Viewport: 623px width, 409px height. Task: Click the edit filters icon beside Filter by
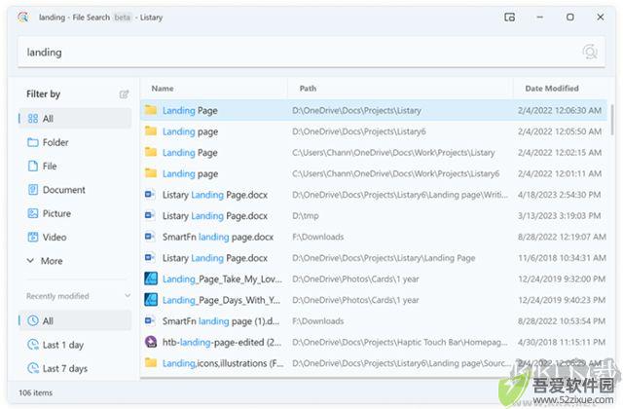(x=124, y=94)
